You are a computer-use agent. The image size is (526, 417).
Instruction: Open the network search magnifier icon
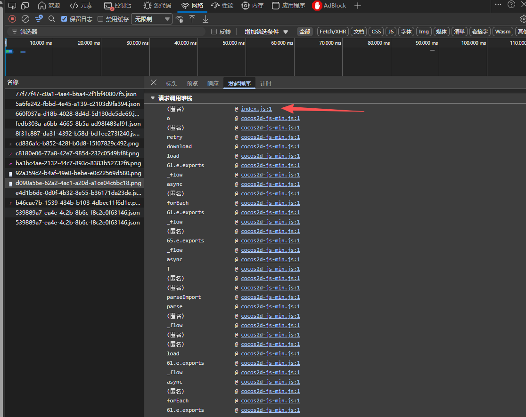coord(52,19)
